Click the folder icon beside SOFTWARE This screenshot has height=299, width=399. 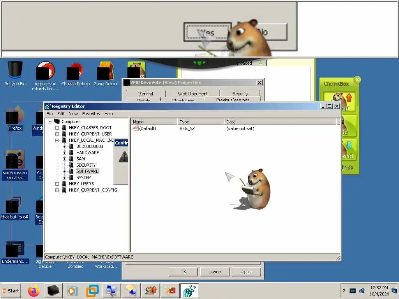pos(72,171)
